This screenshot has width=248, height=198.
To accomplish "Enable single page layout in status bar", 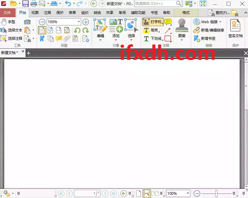I will 138,193.
